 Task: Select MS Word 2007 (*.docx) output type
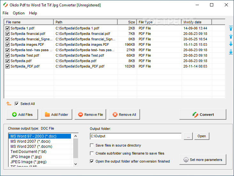(x=40, y=141)
